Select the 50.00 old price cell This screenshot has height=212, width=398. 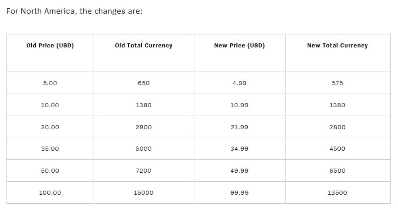[x=50, y=170]
